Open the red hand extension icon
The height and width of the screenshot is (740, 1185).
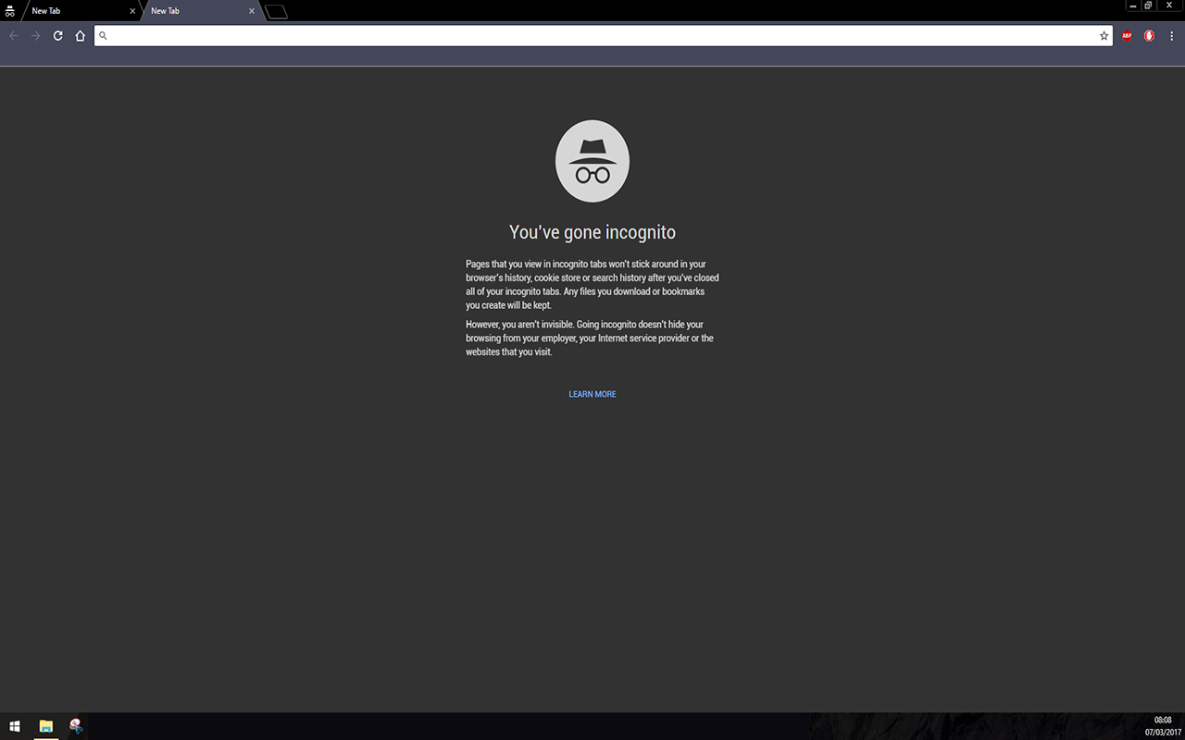1149,36
